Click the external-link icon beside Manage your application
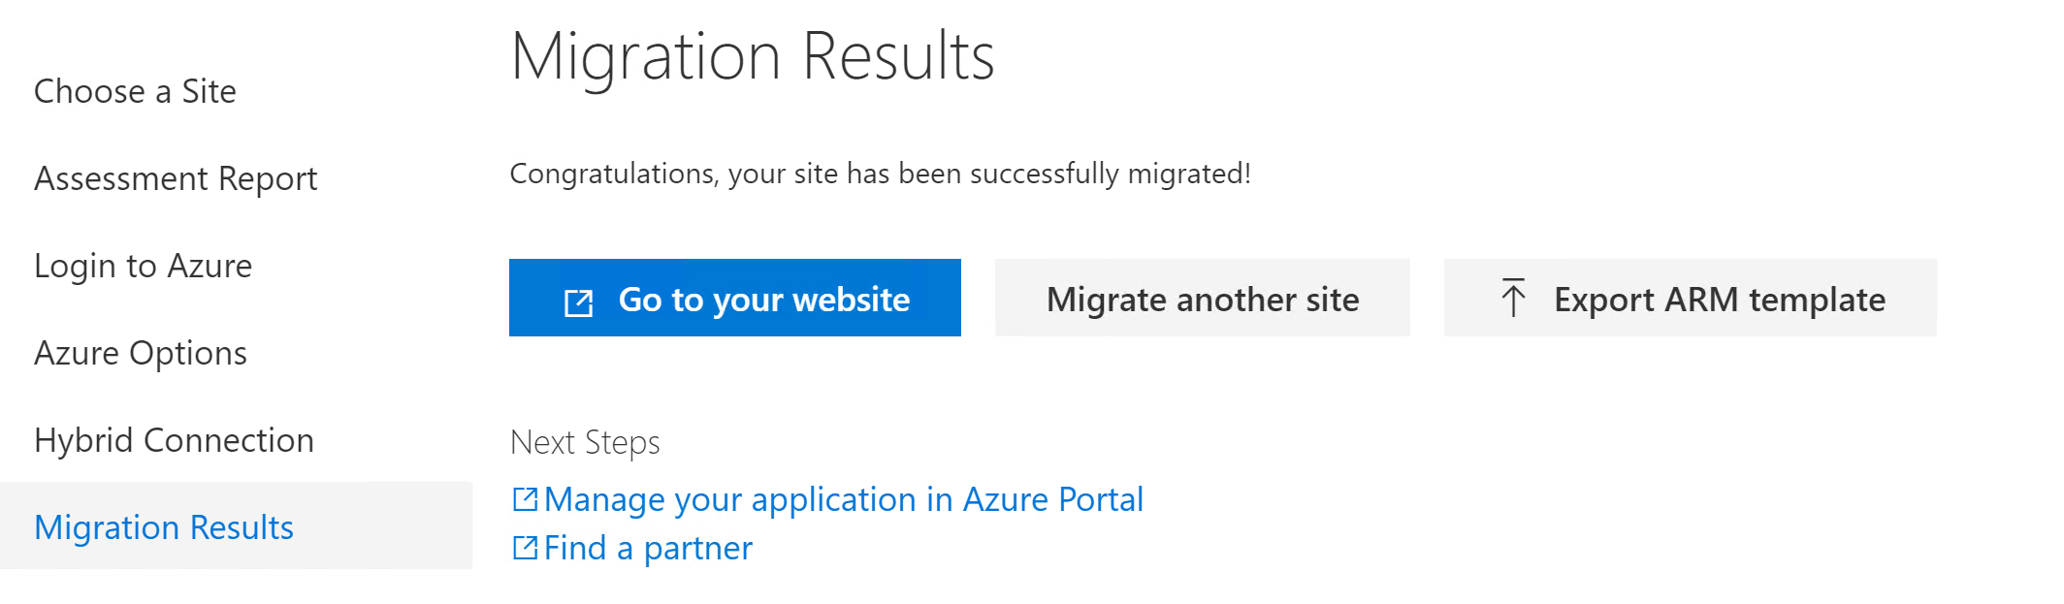 (x=525, y=499)
